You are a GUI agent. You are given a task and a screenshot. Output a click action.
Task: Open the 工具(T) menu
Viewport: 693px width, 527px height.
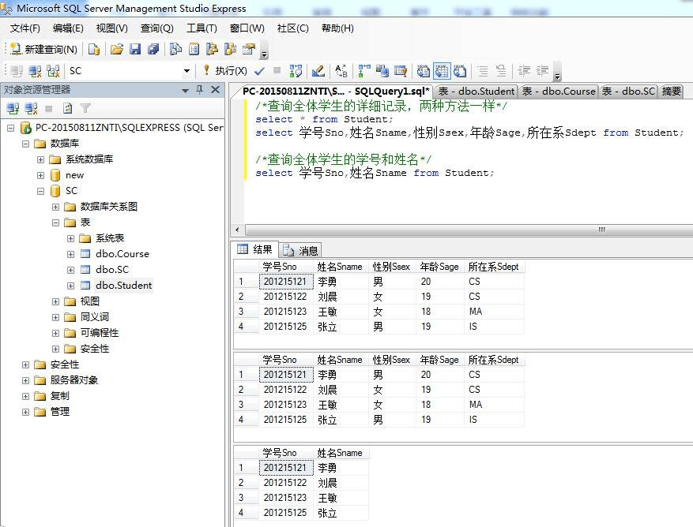click(x=201, y=28)
